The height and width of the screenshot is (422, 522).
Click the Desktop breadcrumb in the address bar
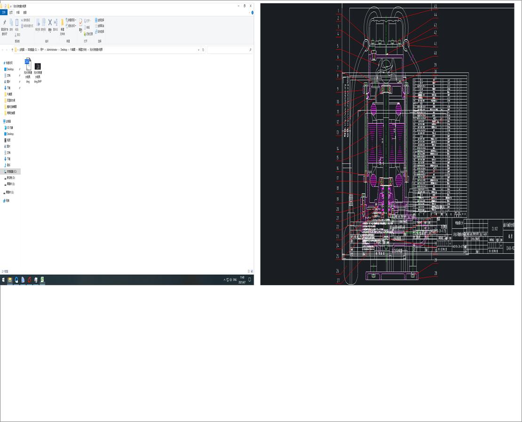pyautogui.click(x=63, y=49)
